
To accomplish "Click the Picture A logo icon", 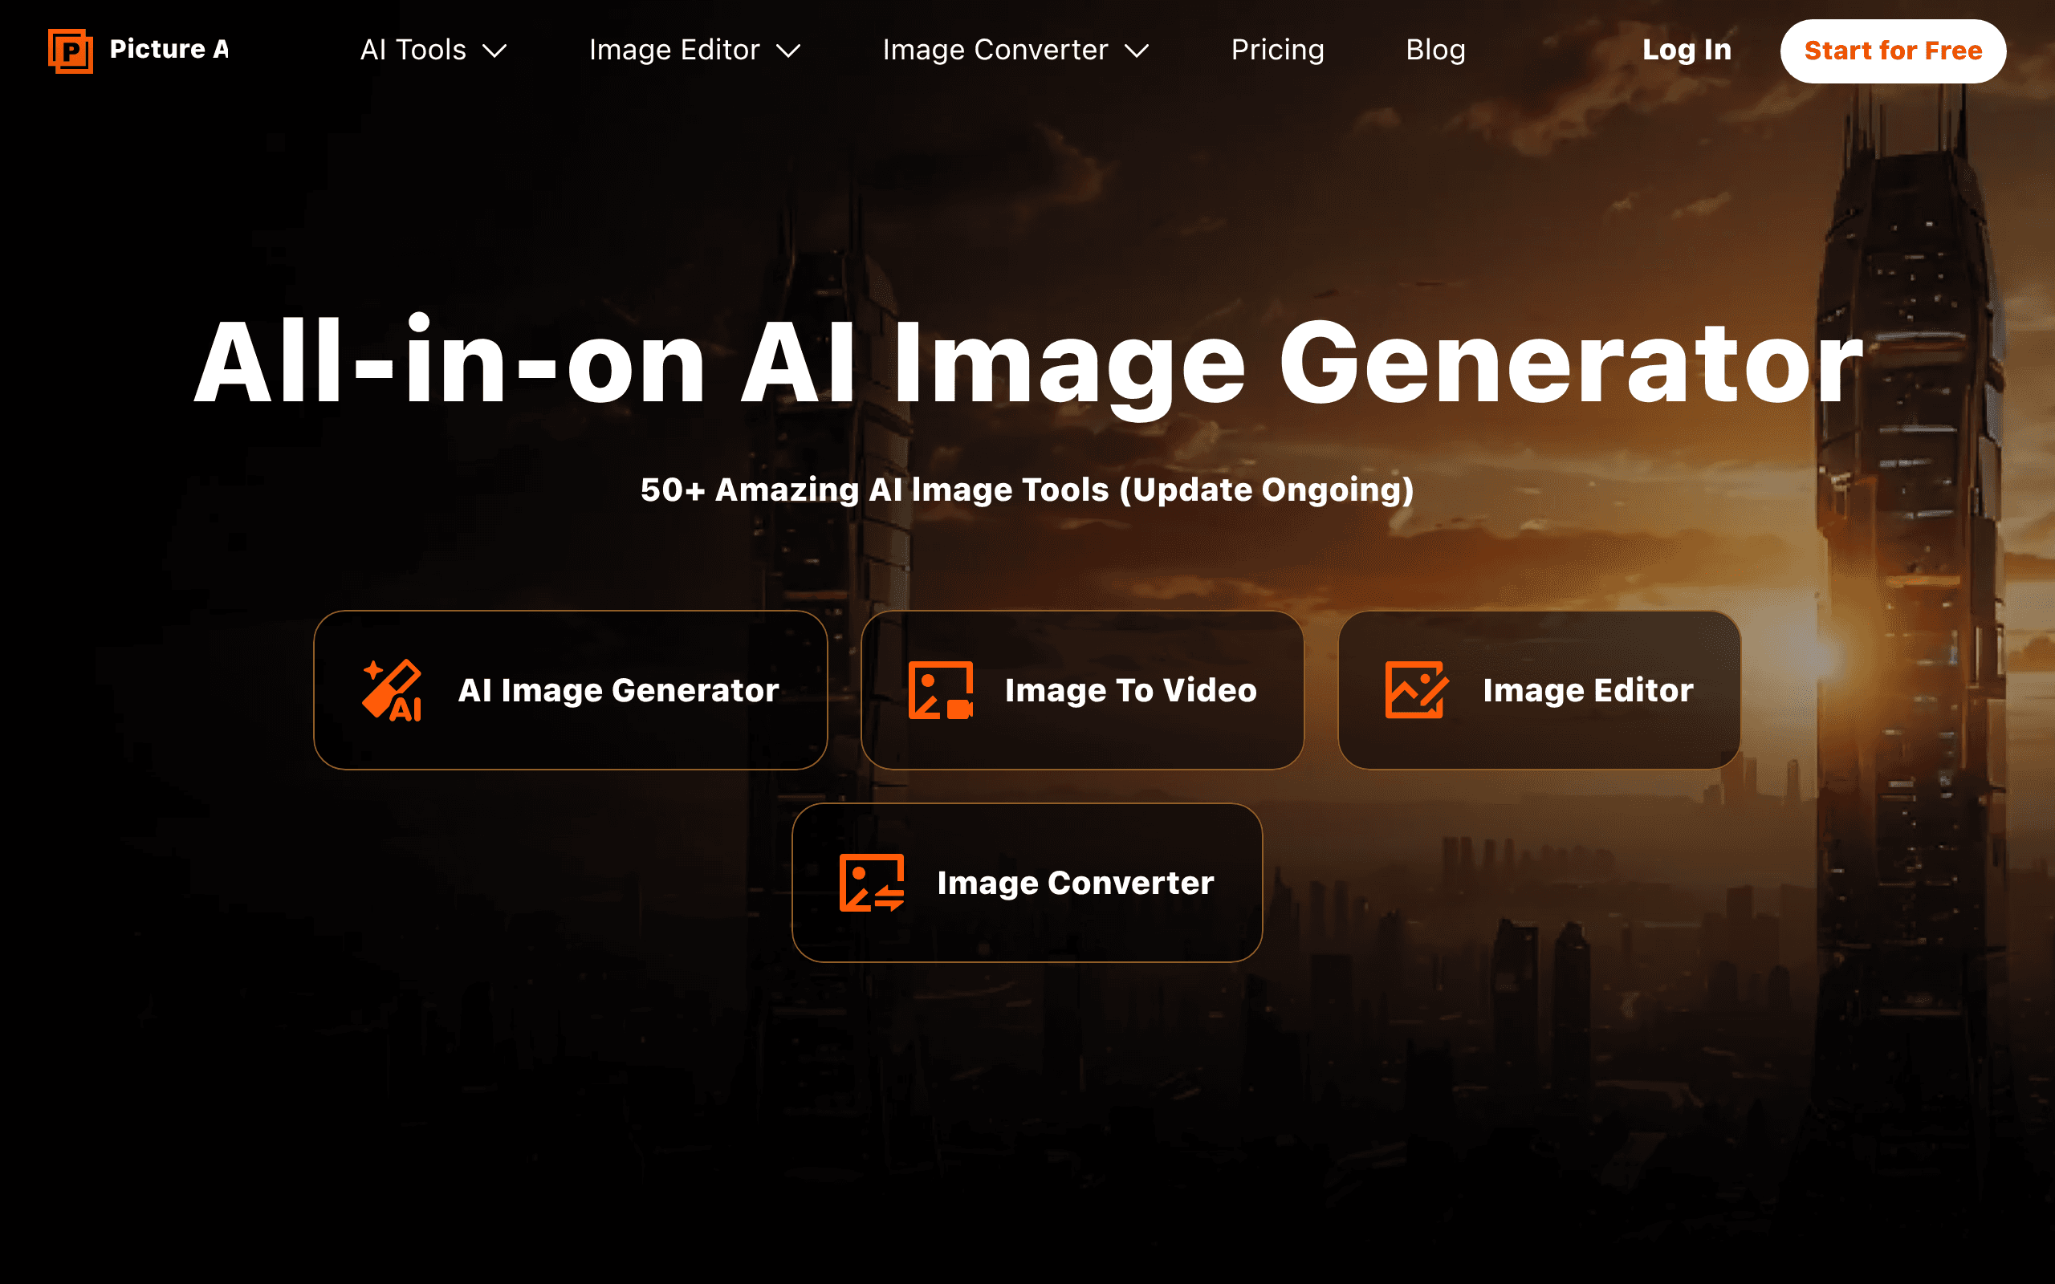I will 71,51.
